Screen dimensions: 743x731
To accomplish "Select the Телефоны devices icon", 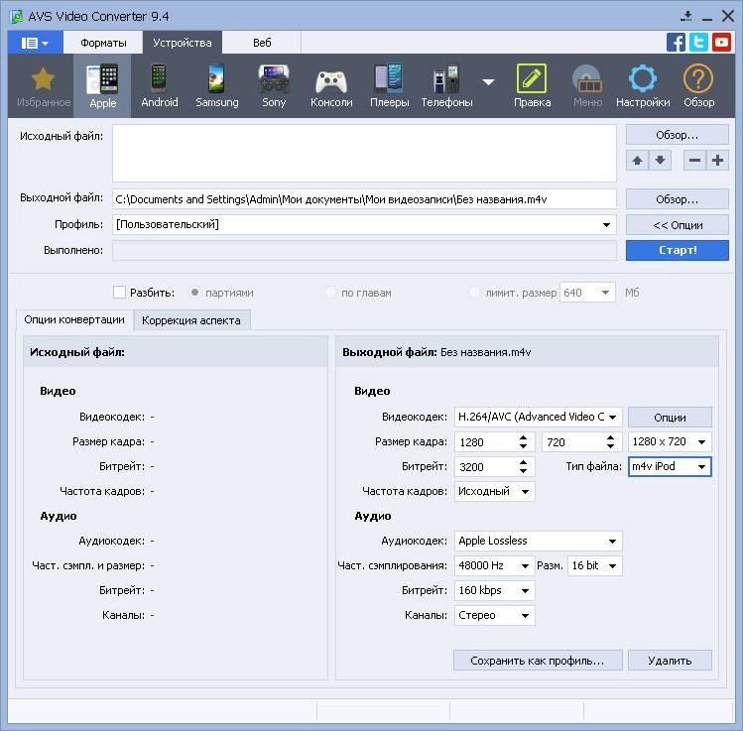I will (x=446, y=78).
